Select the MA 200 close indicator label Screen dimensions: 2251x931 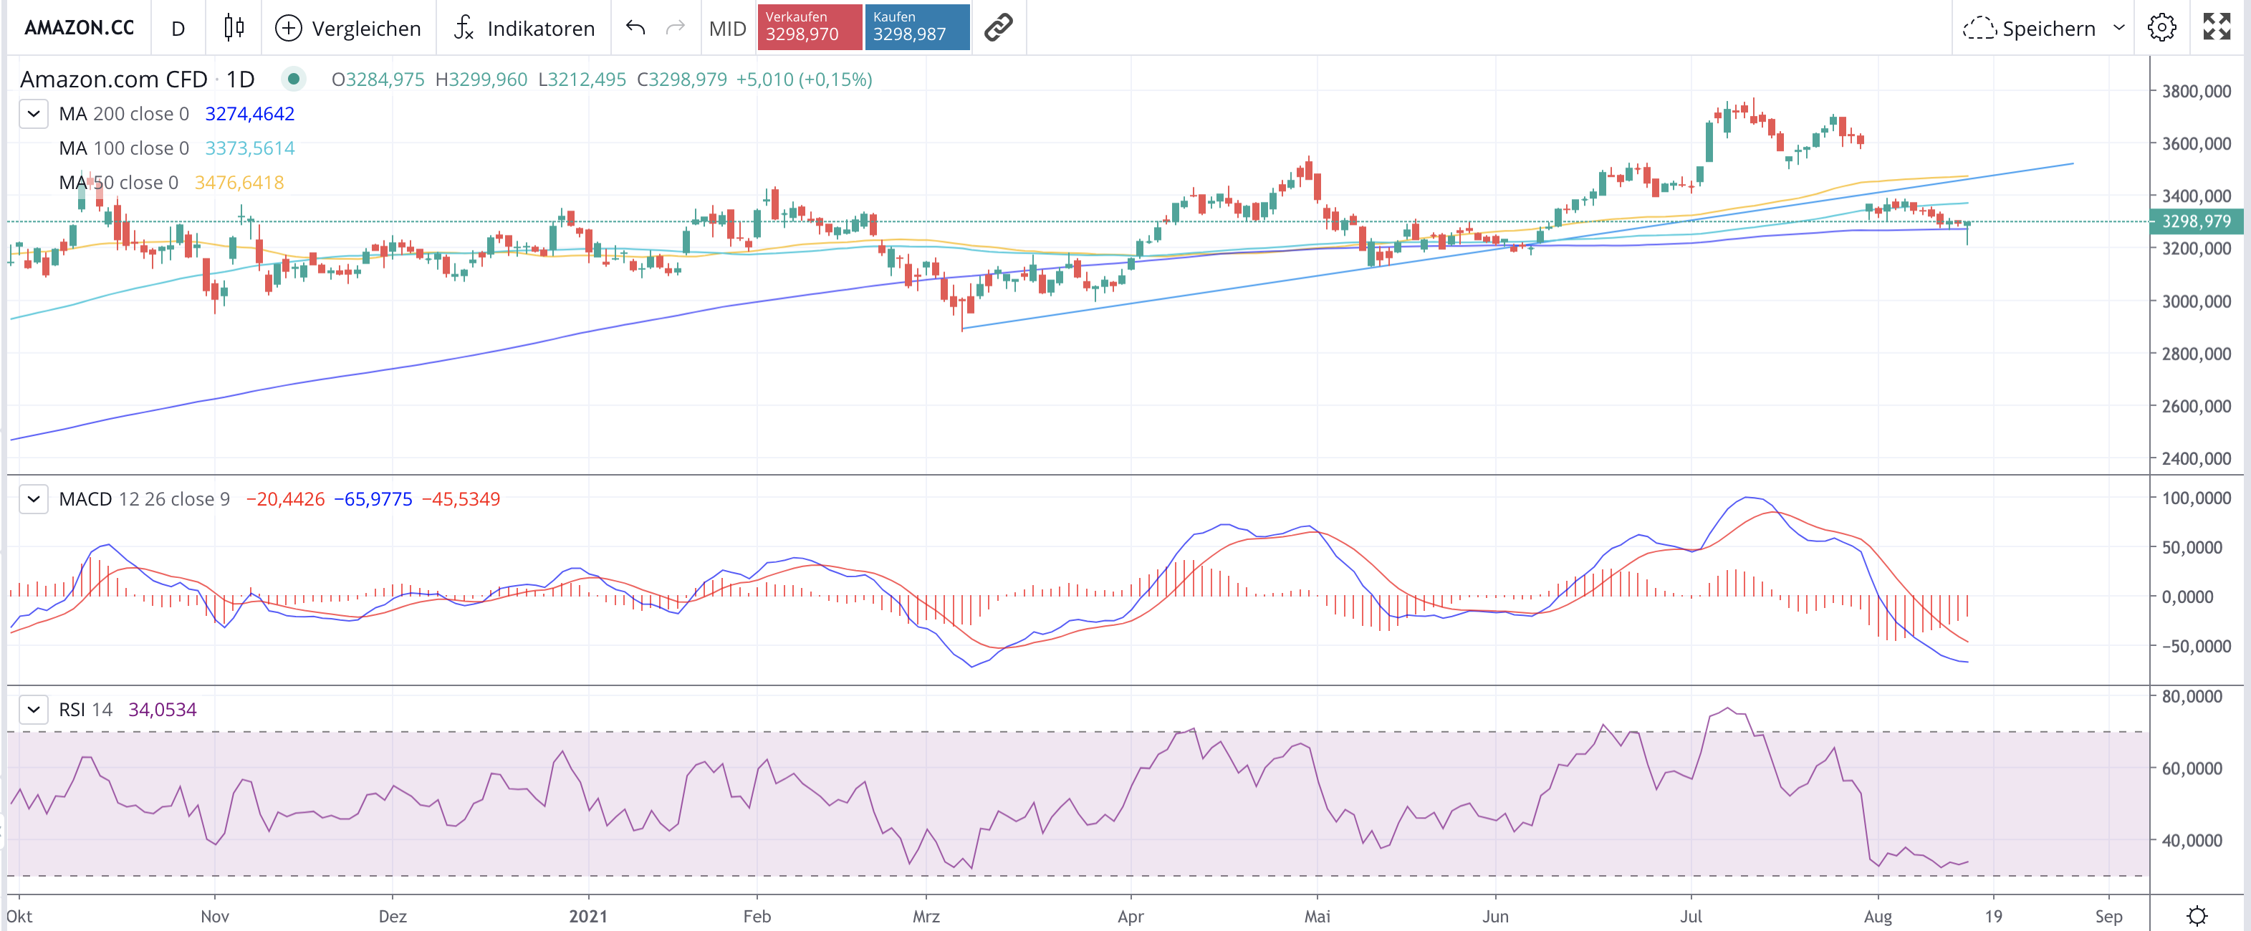point(124,114)
